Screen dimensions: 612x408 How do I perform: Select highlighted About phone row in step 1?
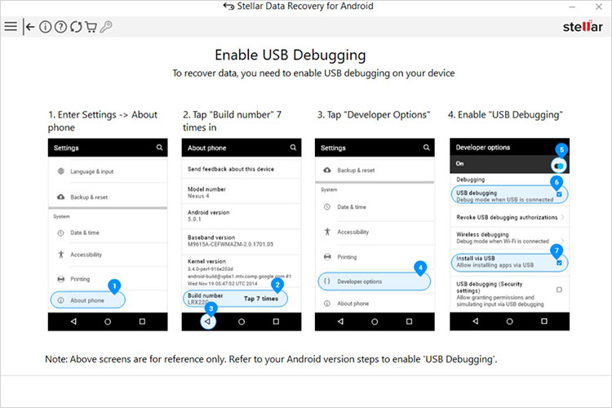coord(88,300)
